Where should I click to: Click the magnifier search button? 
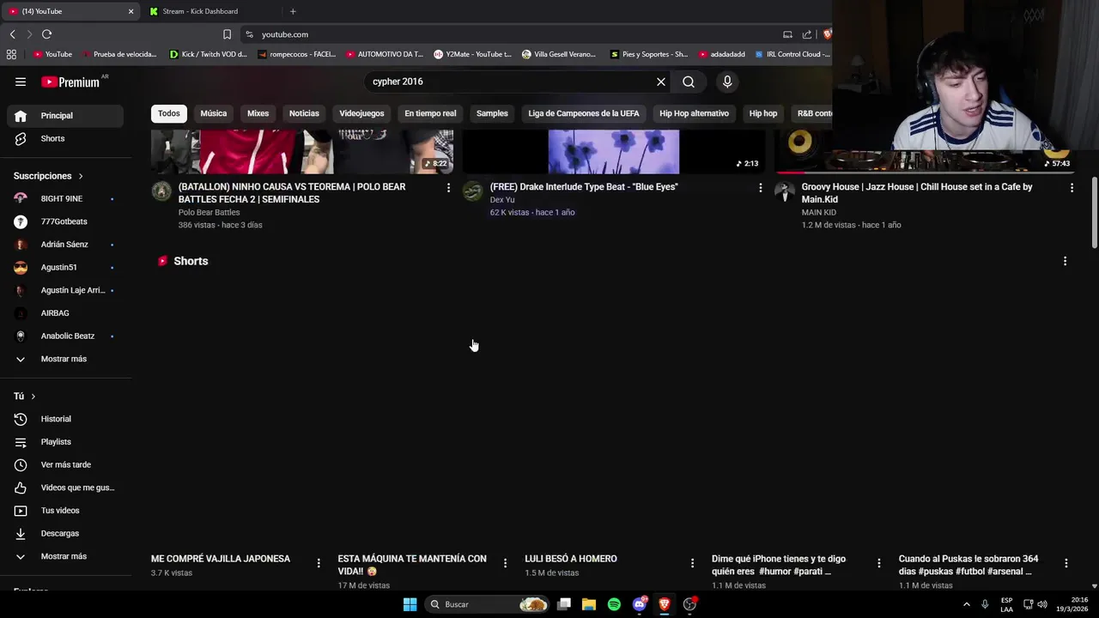click(x=689, y=82)
